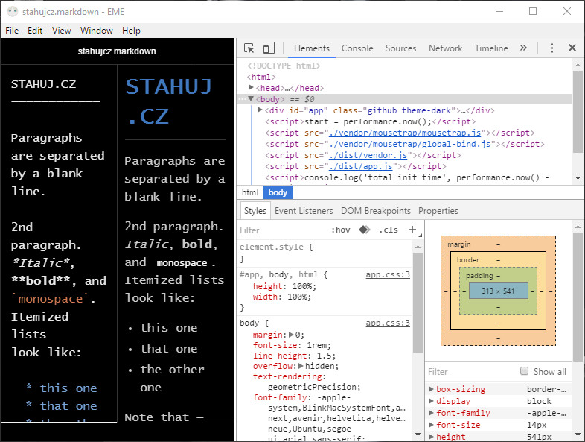Expand computed height property

point(431,437)
